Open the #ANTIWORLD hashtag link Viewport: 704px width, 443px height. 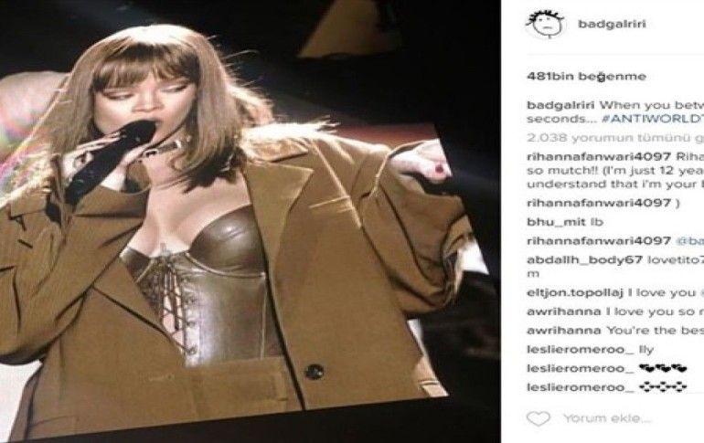coord(653,120)
